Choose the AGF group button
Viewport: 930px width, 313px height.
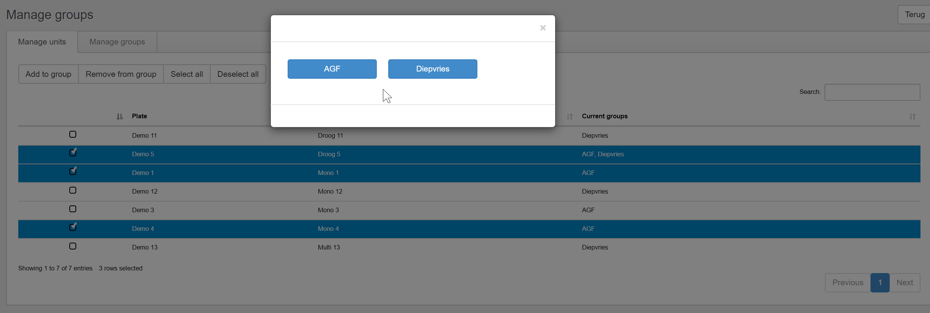click(x=332, y=69)
